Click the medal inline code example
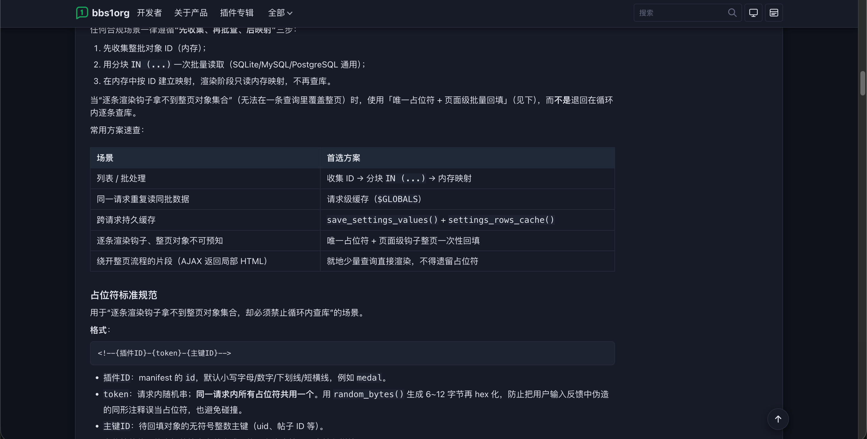This screenshot has width=867, height=439. tap(369, 378)
